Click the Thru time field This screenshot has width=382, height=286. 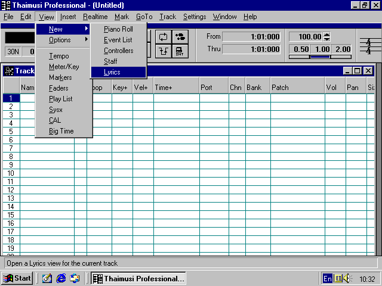(x=251, y=49)
